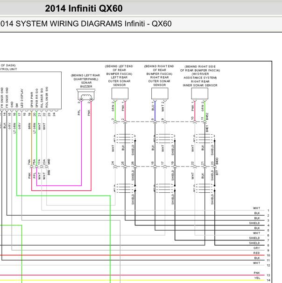This screenshot has width=282, height=283.
Task: Select the "LEFT REAR OUTER SONAR SENSOR" label
Action: [x=119, y=81]
